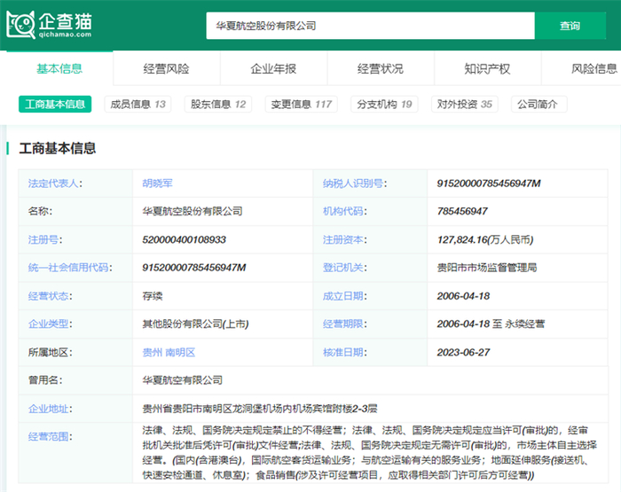Click the 南明区 district link
621x492 pixels.
tap(180, 352)
